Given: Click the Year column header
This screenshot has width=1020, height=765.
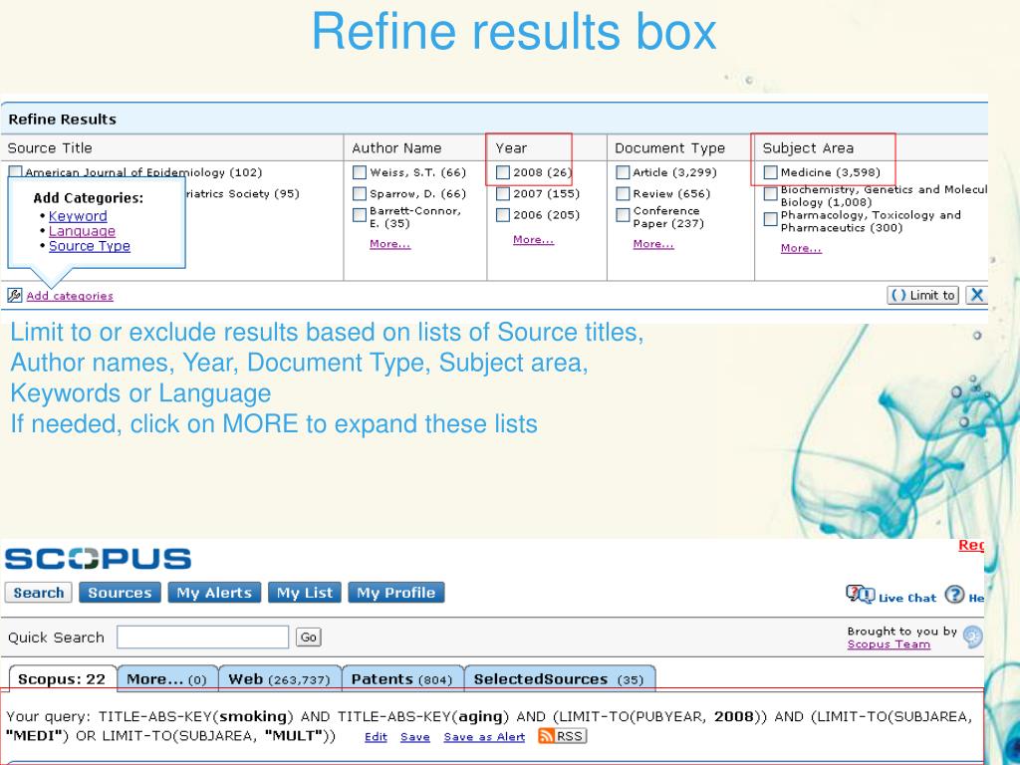Looking at the screenshot, I should pyautogui.click(x=511, y=147).
